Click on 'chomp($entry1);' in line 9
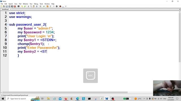Image resolution: width=181 pixels, height=101 pixels. coord(31,44)
